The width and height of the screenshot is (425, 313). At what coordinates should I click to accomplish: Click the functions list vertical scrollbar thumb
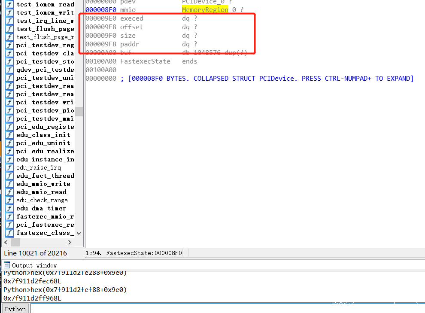click(x=79, y=112)
